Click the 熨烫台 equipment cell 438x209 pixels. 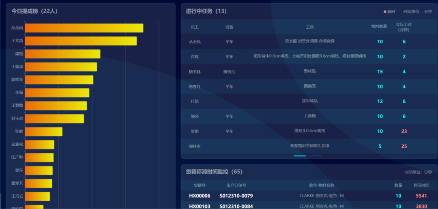point(229,72)
